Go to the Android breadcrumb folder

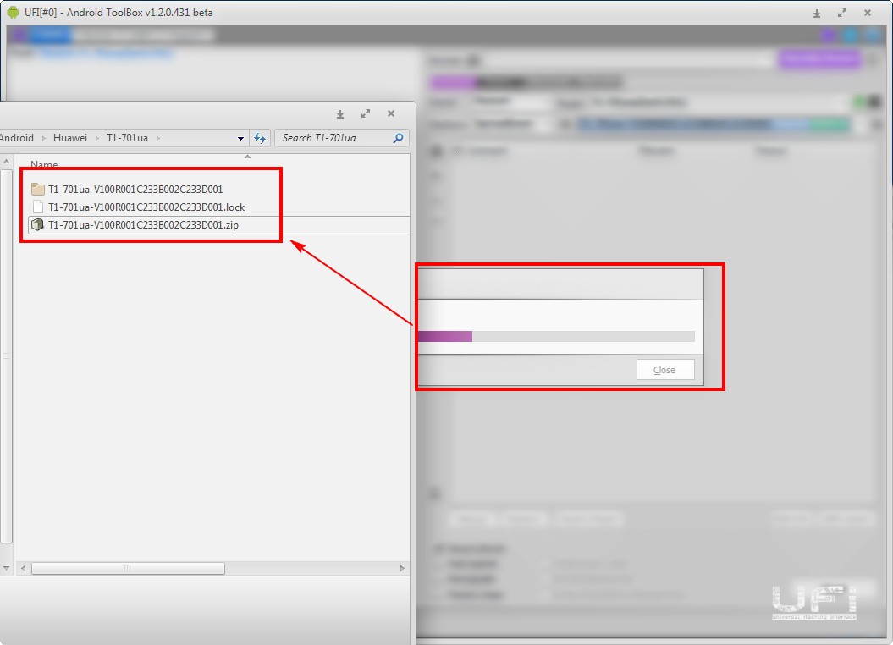tap(17, 138)
